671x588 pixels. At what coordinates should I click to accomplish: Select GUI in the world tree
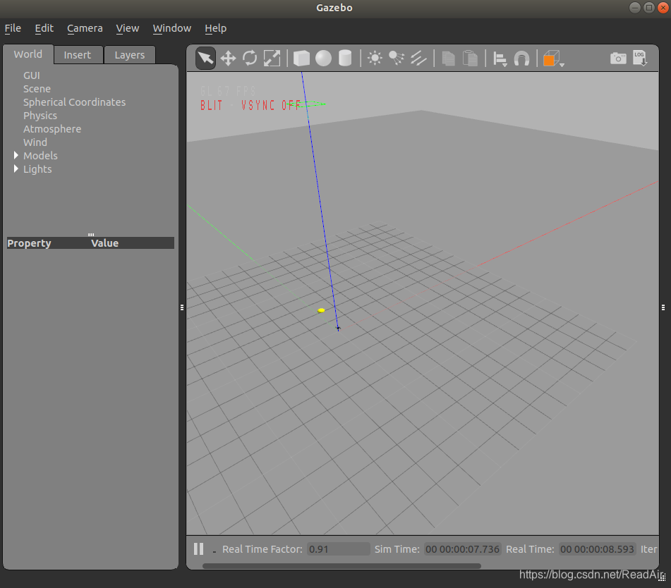[x=32, y=75]
